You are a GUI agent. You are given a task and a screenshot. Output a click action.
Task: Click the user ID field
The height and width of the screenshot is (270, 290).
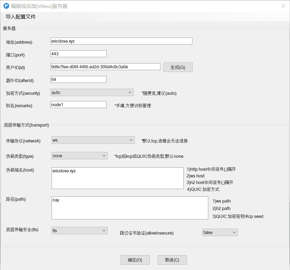(105, 67)
